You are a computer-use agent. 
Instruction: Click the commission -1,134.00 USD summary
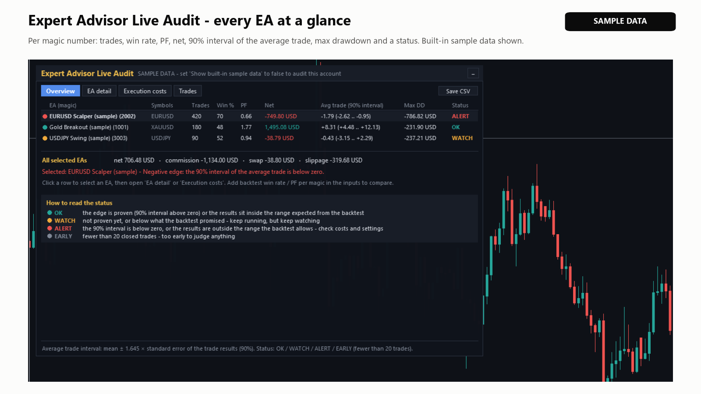[202, 160]
